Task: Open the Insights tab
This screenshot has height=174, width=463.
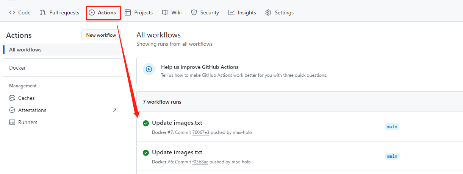Action: 242,12
